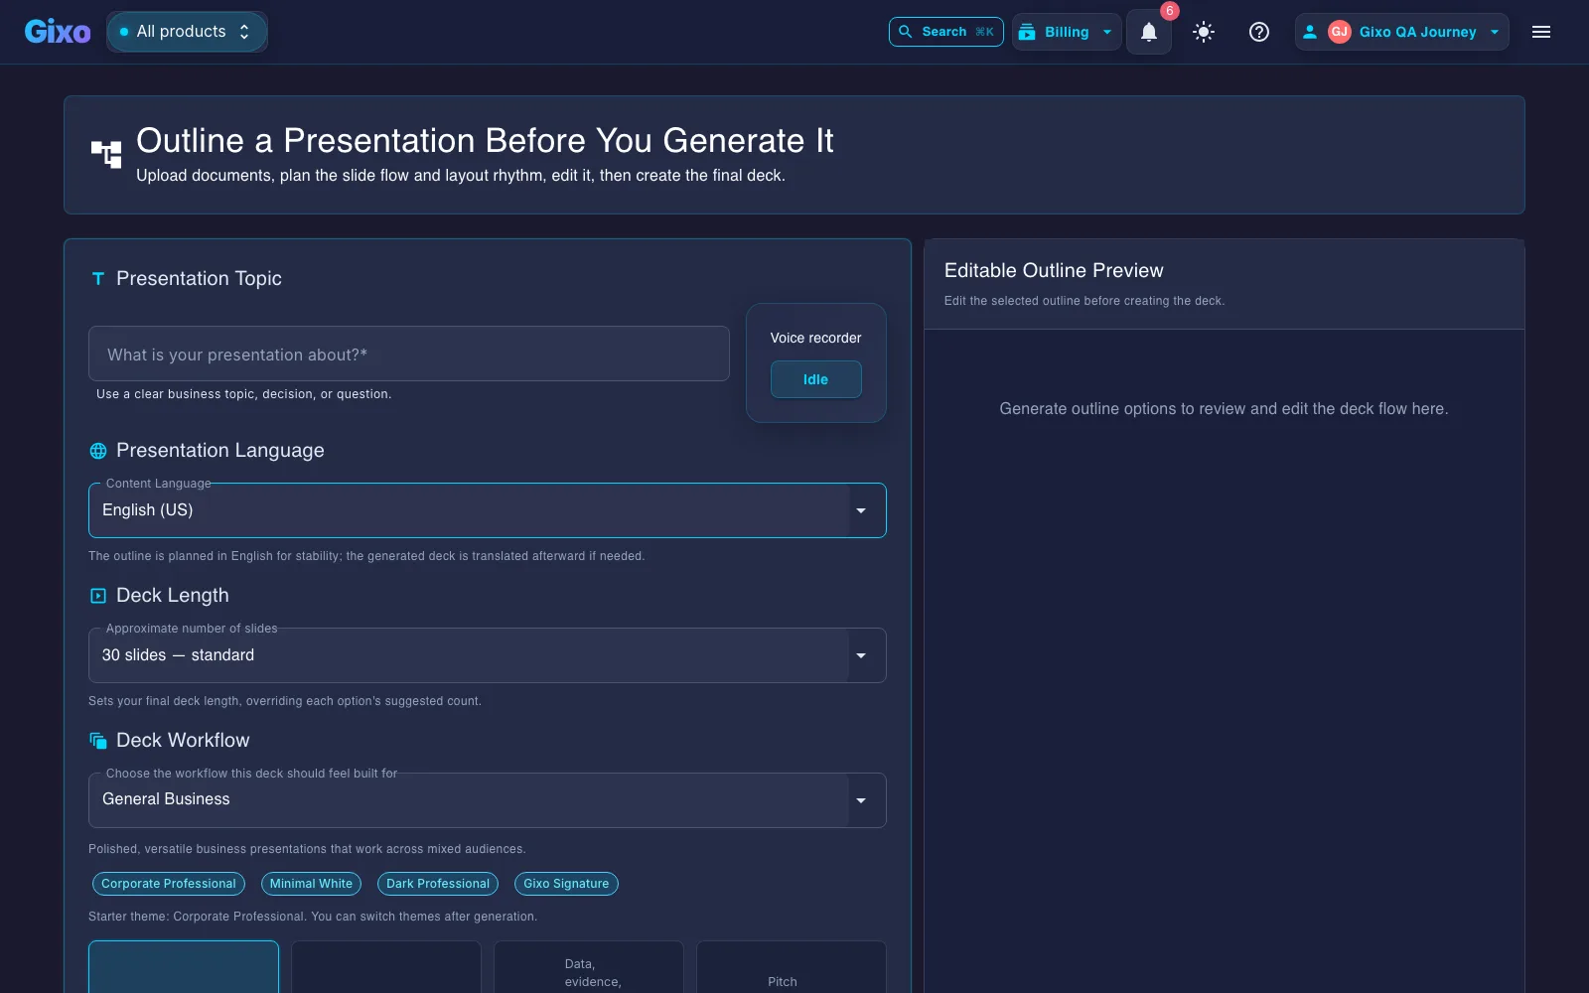Click 'Use a clear business topic' hint
The image size is (1589, 993).
[x=244, y=394]
